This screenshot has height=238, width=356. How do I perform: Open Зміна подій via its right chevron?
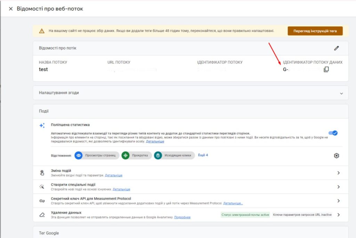(338, 173)
